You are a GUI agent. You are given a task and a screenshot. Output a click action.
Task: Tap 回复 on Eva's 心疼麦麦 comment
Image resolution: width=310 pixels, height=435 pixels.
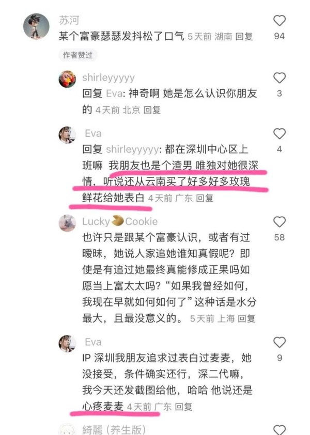[183, 407]
